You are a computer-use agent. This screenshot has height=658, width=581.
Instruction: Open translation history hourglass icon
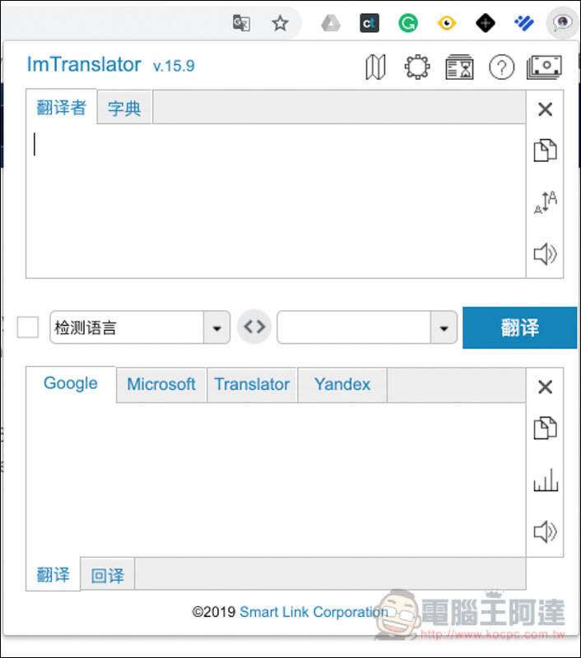click(x=460, y=67)
